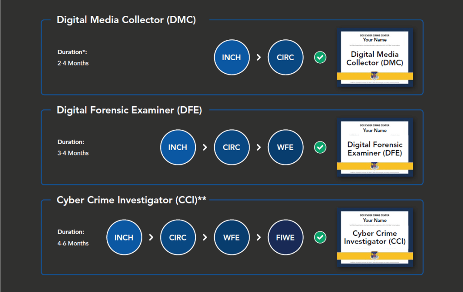Click arrow between INCH and CIRC in DMC row
463x292 pixels.
259,57
